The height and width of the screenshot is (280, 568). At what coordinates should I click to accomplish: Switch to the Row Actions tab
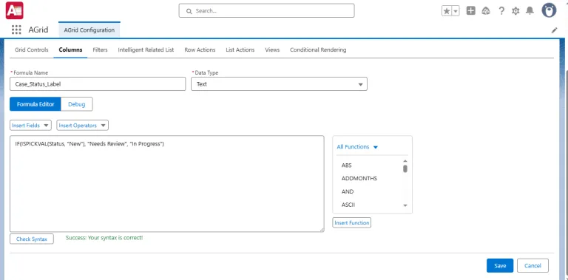200,50
